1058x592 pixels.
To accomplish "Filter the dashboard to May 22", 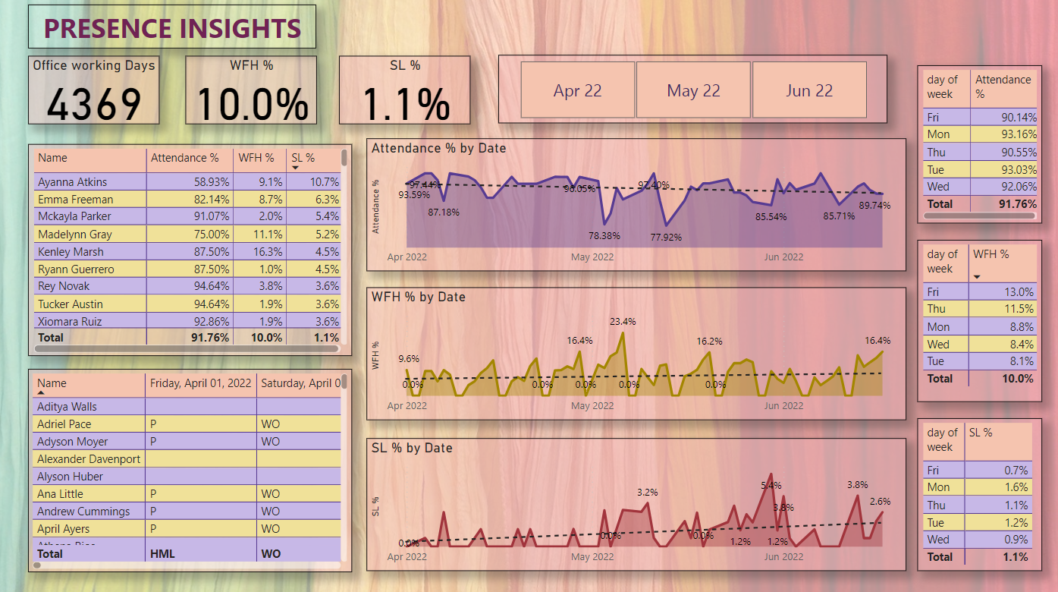I will tap(693, 91).
